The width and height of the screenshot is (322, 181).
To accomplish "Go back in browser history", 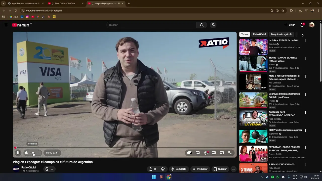I will click(4, 11).
